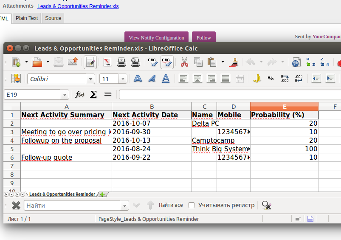Open the Undo history dropdown arrow
The image size is (341, 240).
[261, 62]
